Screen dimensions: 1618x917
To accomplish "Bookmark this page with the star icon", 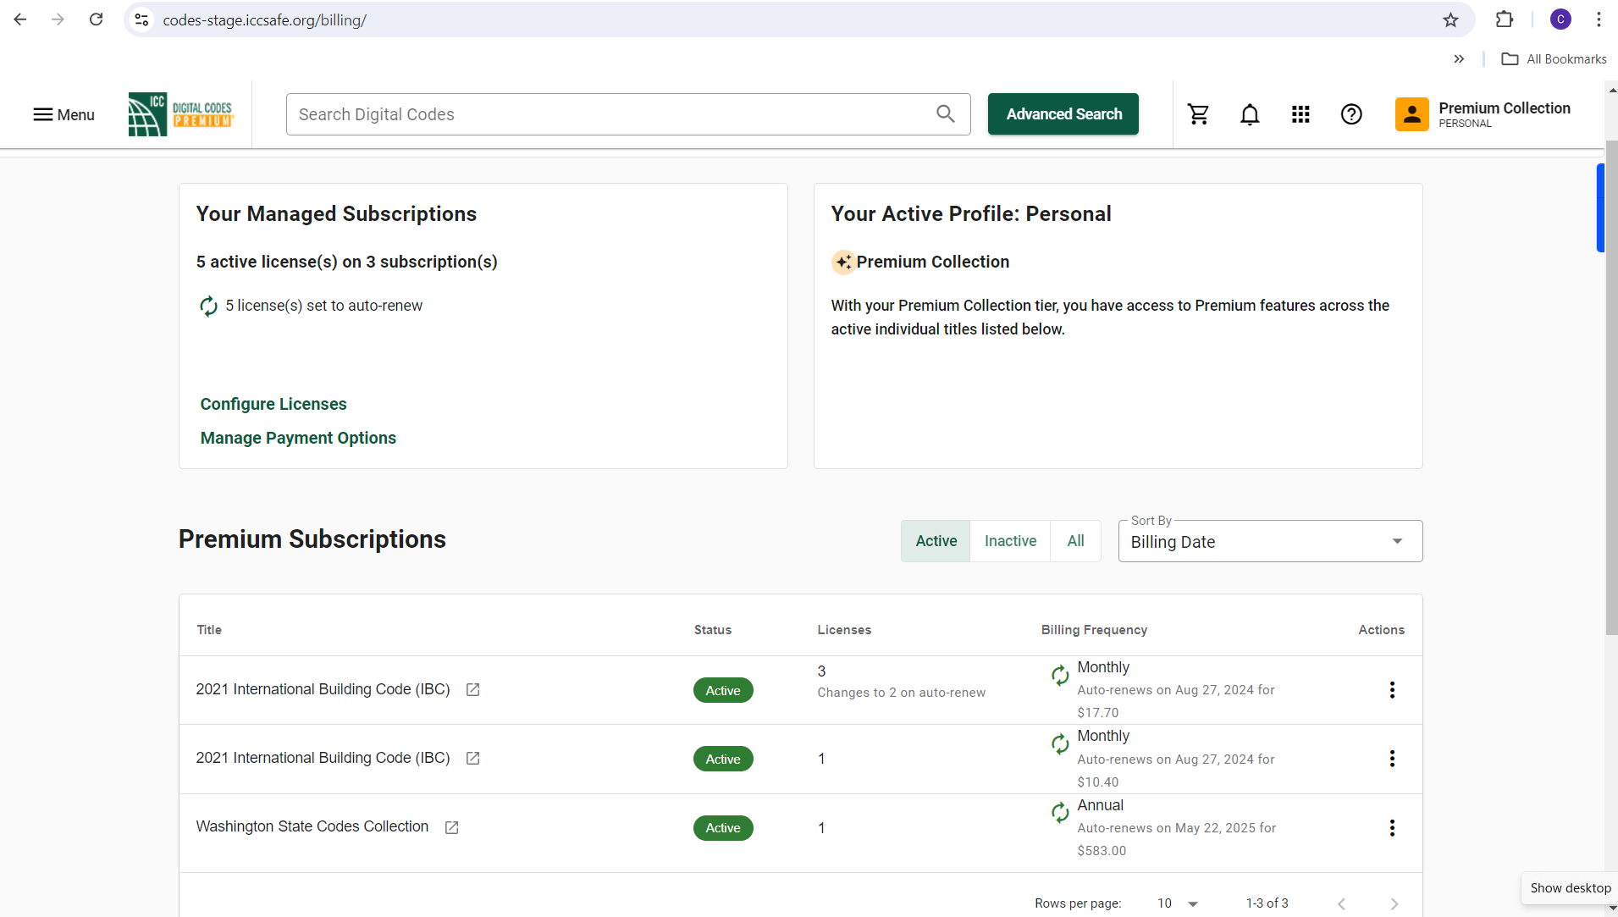I will 1450,19.
